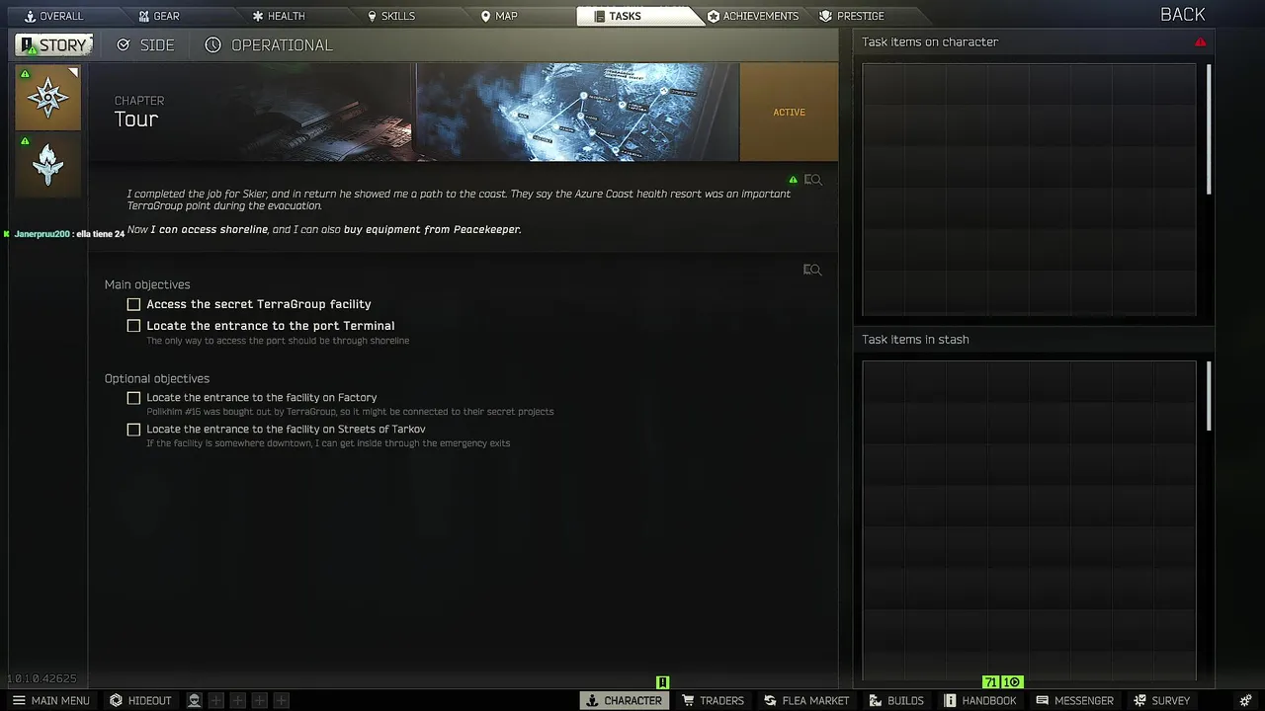Click the first plus slot in bottom bar
The image size is (1265, 711).
pos(216,700)
